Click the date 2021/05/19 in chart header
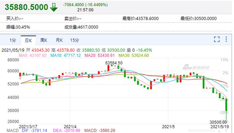The height and width of the screenshot is (133, 234). (x=13, y=50)
